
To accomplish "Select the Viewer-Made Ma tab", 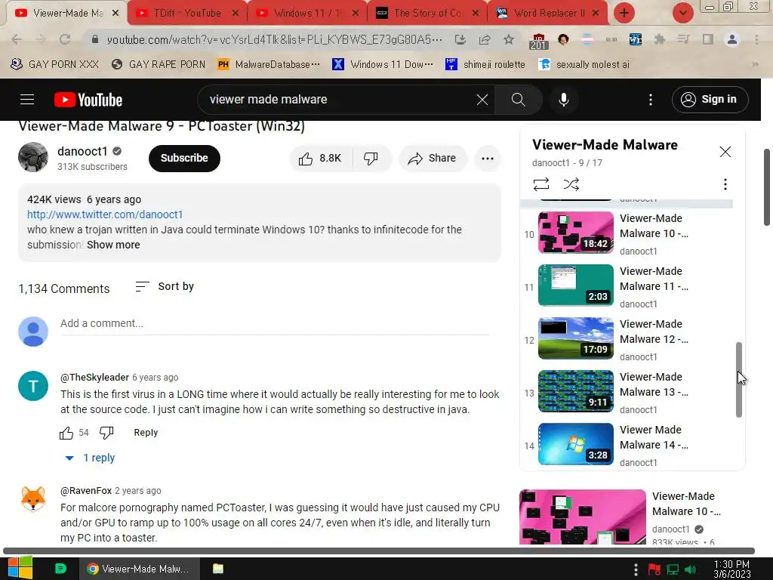I will [66, 13].
